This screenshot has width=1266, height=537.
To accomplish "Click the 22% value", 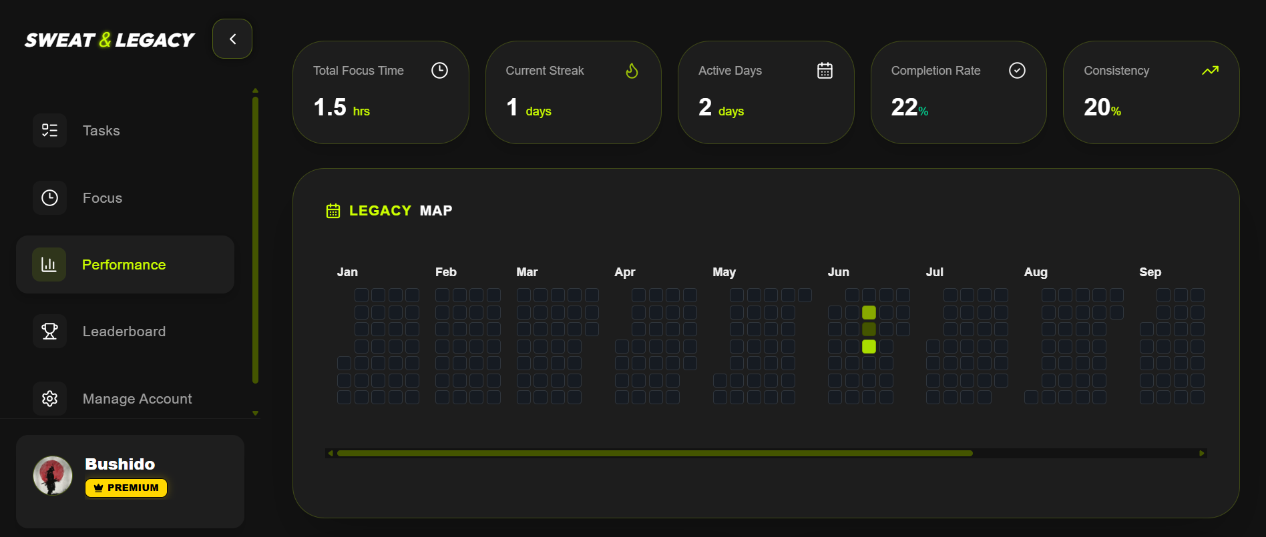I will click(x=909, y=107).
